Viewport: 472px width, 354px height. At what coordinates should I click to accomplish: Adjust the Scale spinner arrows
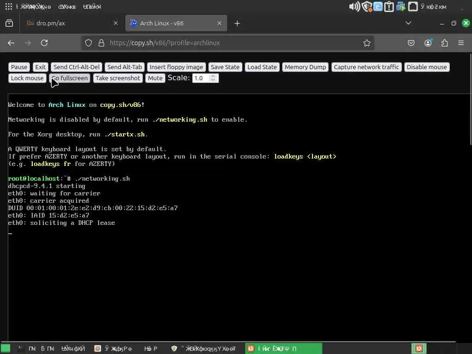213,78
